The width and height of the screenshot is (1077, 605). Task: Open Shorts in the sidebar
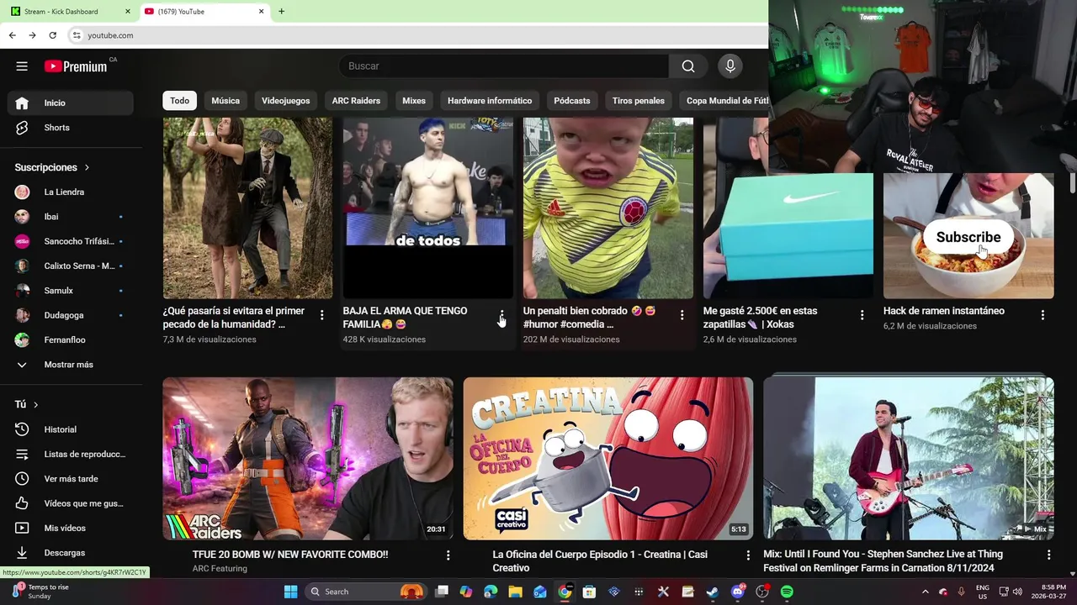pyautogui.click(x=71, y=128)
